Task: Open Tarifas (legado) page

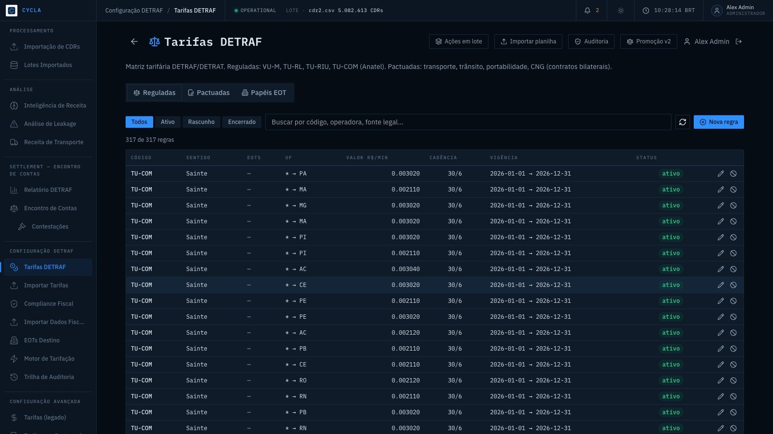Action: point(48,418)
